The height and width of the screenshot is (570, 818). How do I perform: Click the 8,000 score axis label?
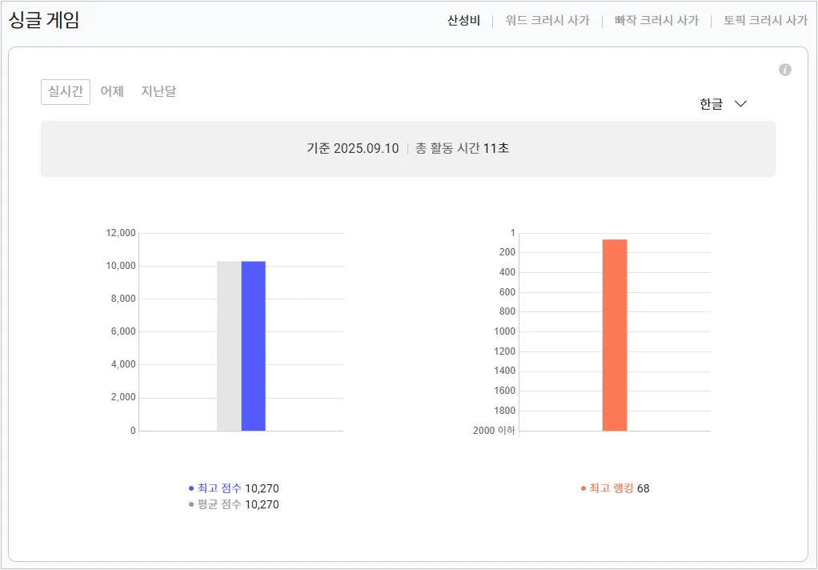(123, 299)
